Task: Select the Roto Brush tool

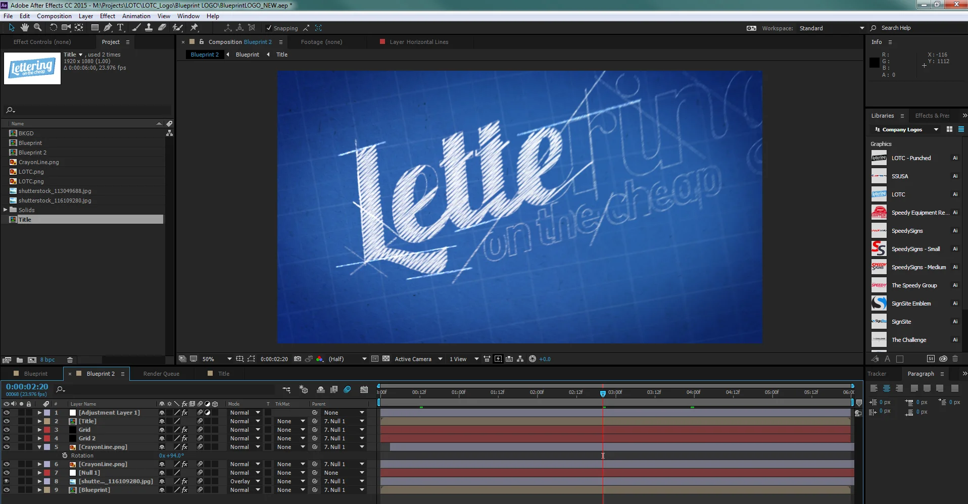Action: [177, 28]
